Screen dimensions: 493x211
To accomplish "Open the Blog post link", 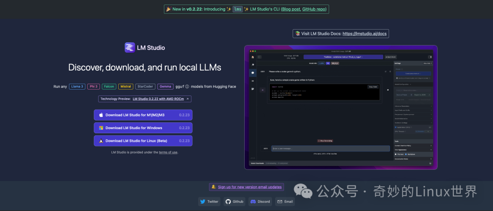I will click(290, 9).
